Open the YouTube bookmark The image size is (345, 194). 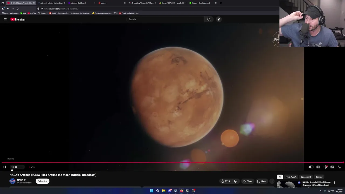tap(32, 13)
